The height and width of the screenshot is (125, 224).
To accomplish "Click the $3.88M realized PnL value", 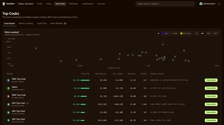I will coord(103,88).
